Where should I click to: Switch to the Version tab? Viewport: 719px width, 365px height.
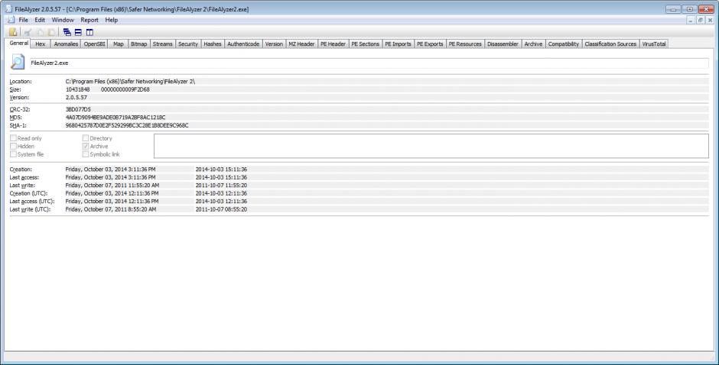pyautogui.click(x=274, y=44)
